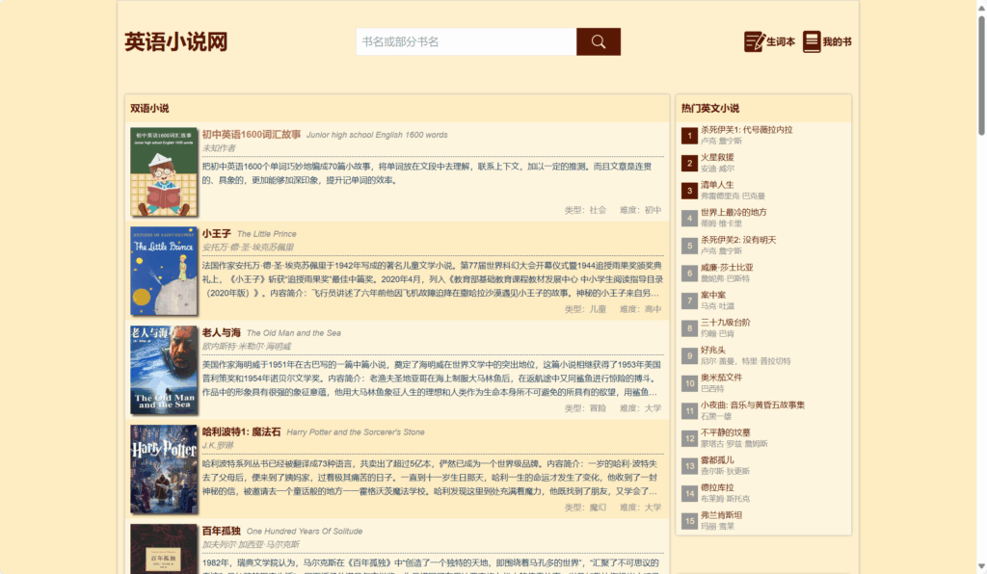Open the 小王子 title link

click(x=217, y=233)
